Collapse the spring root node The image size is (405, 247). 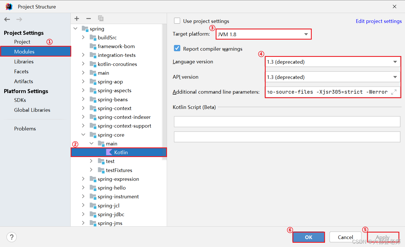pyautogui.click(x=75, y=29)
